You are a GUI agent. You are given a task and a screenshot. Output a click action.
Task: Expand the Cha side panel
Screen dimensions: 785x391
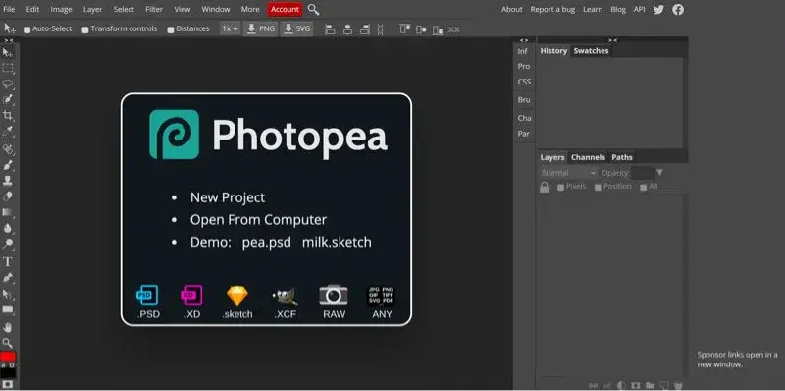[x=524, y=118]
